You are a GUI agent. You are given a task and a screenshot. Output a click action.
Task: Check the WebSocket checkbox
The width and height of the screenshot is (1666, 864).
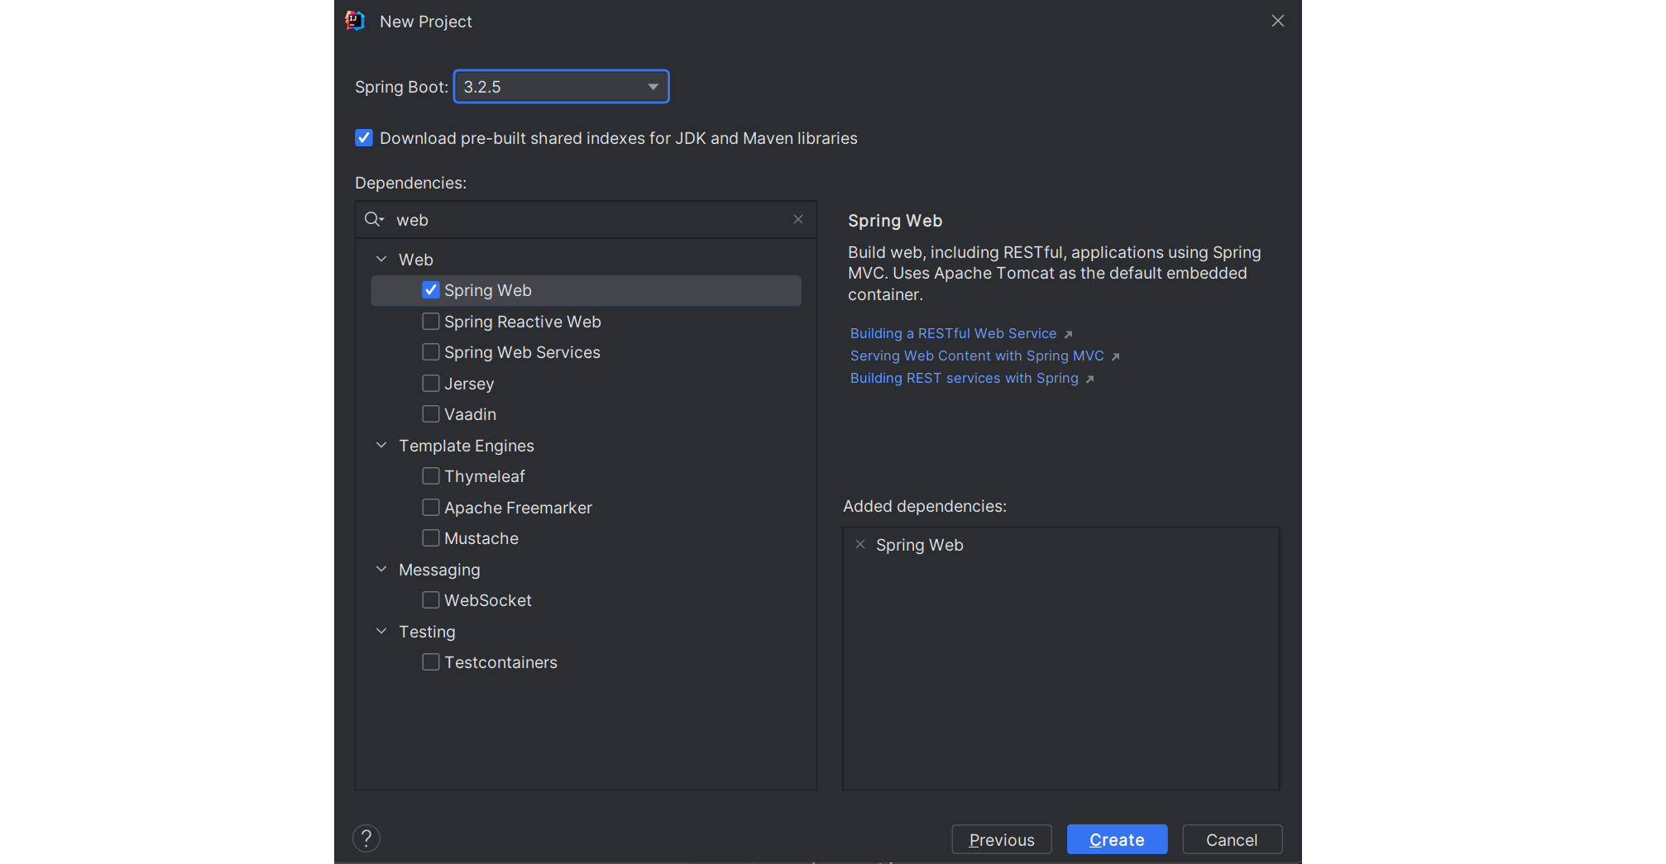(430, 600)
